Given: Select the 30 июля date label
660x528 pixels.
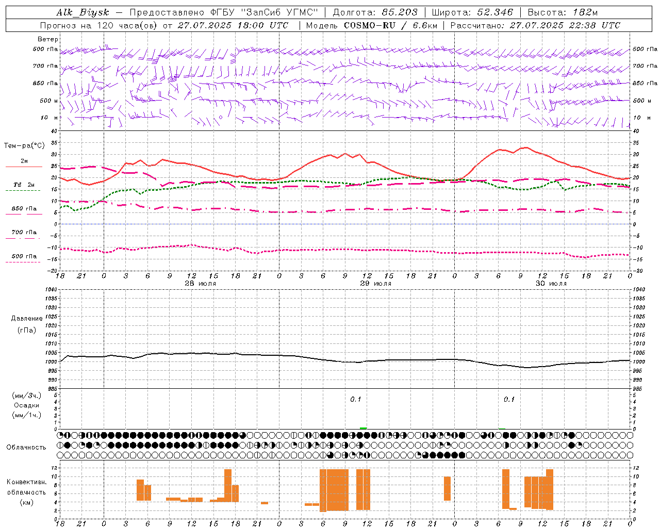Looking at the screenshot, I should tap(551, 284).
